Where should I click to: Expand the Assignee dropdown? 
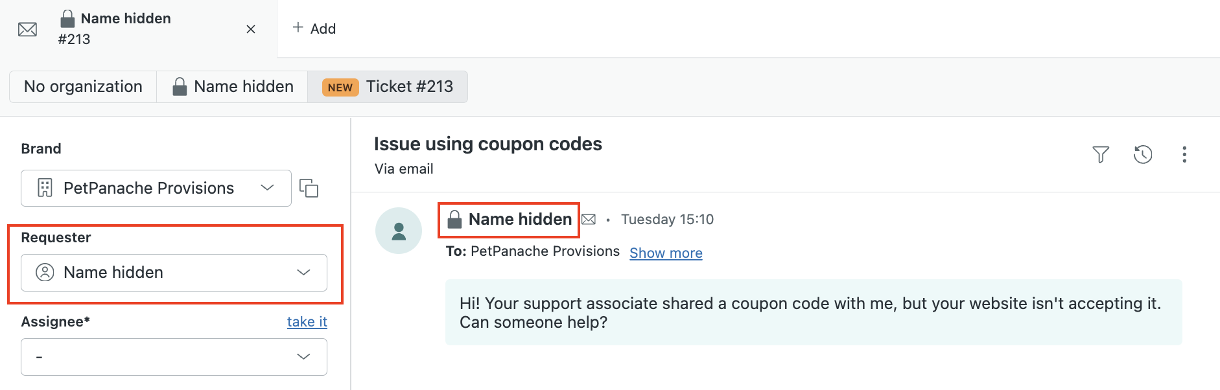(x=174, y=357)
